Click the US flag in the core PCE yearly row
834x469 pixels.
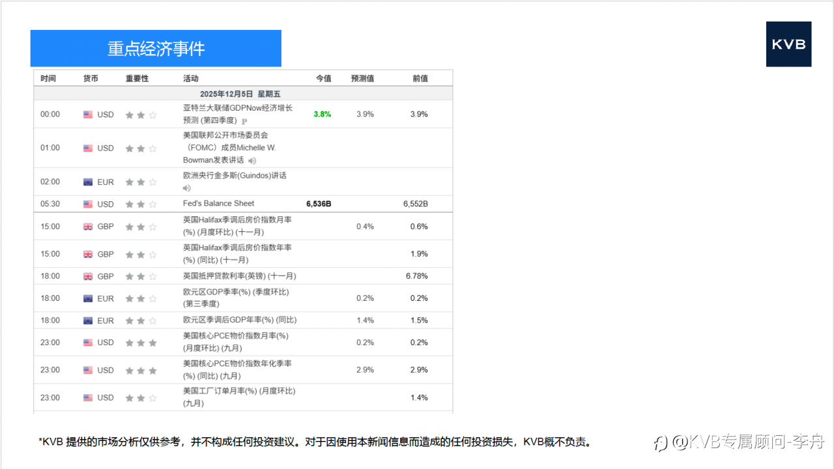(x=88, y=370)
